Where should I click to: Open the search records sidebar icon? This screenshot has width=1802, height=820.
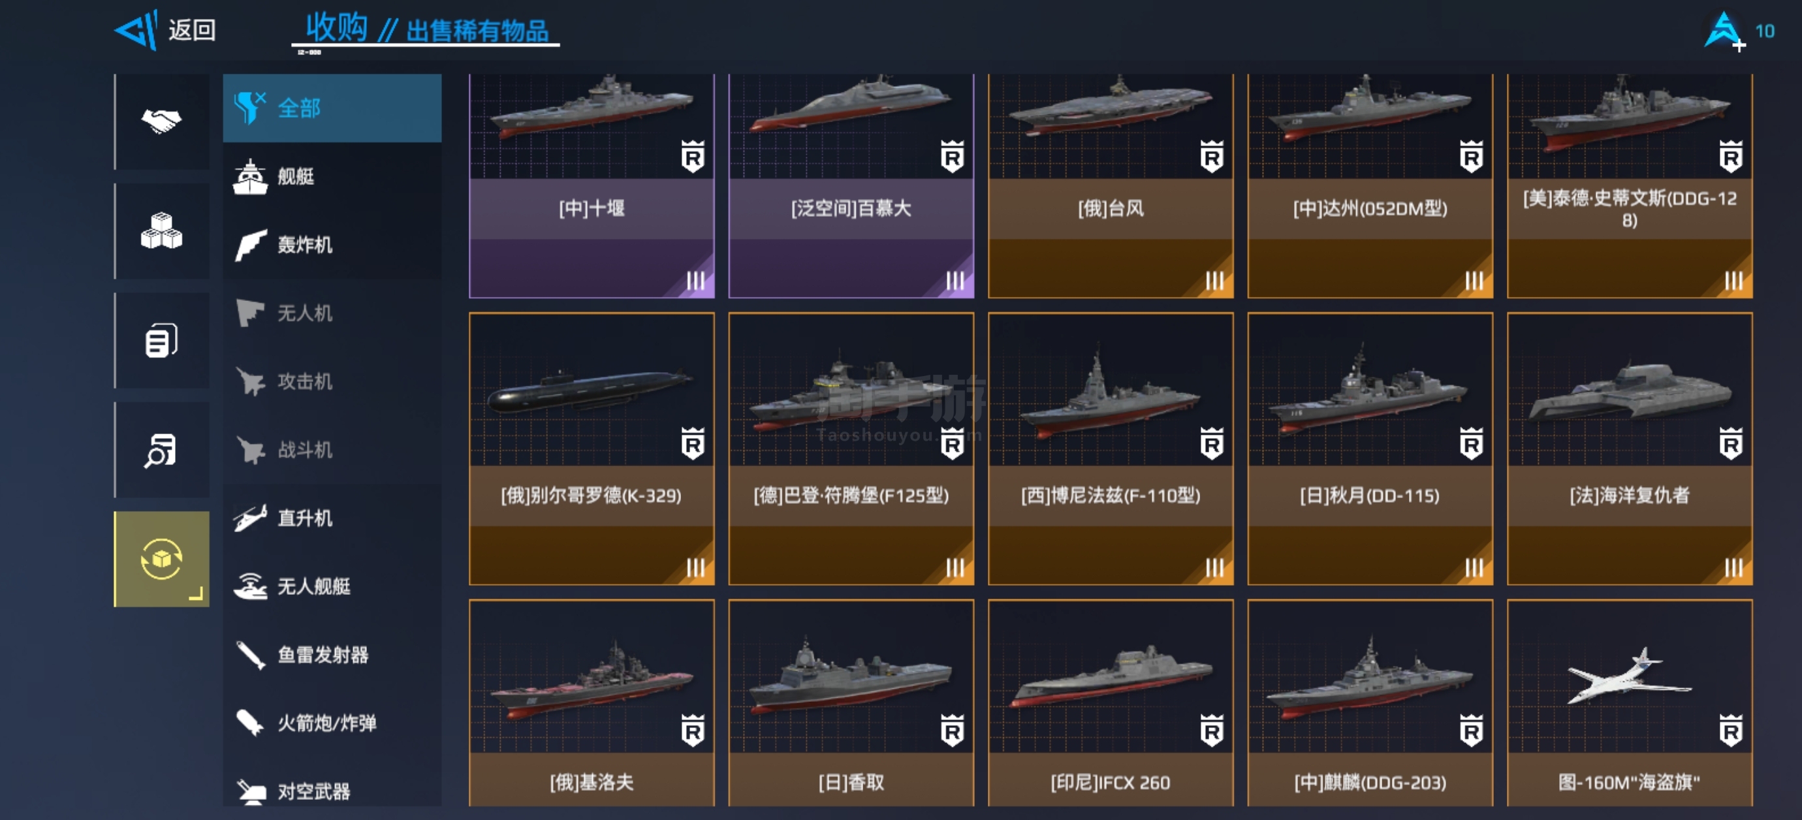pyautogui.click(x=162, y=449)
